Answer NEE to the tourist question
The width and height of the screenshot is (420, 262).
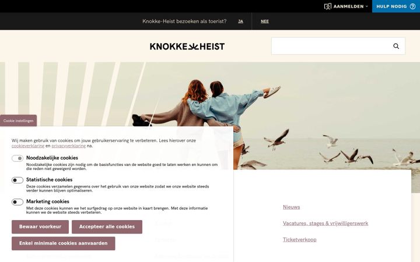265,22
